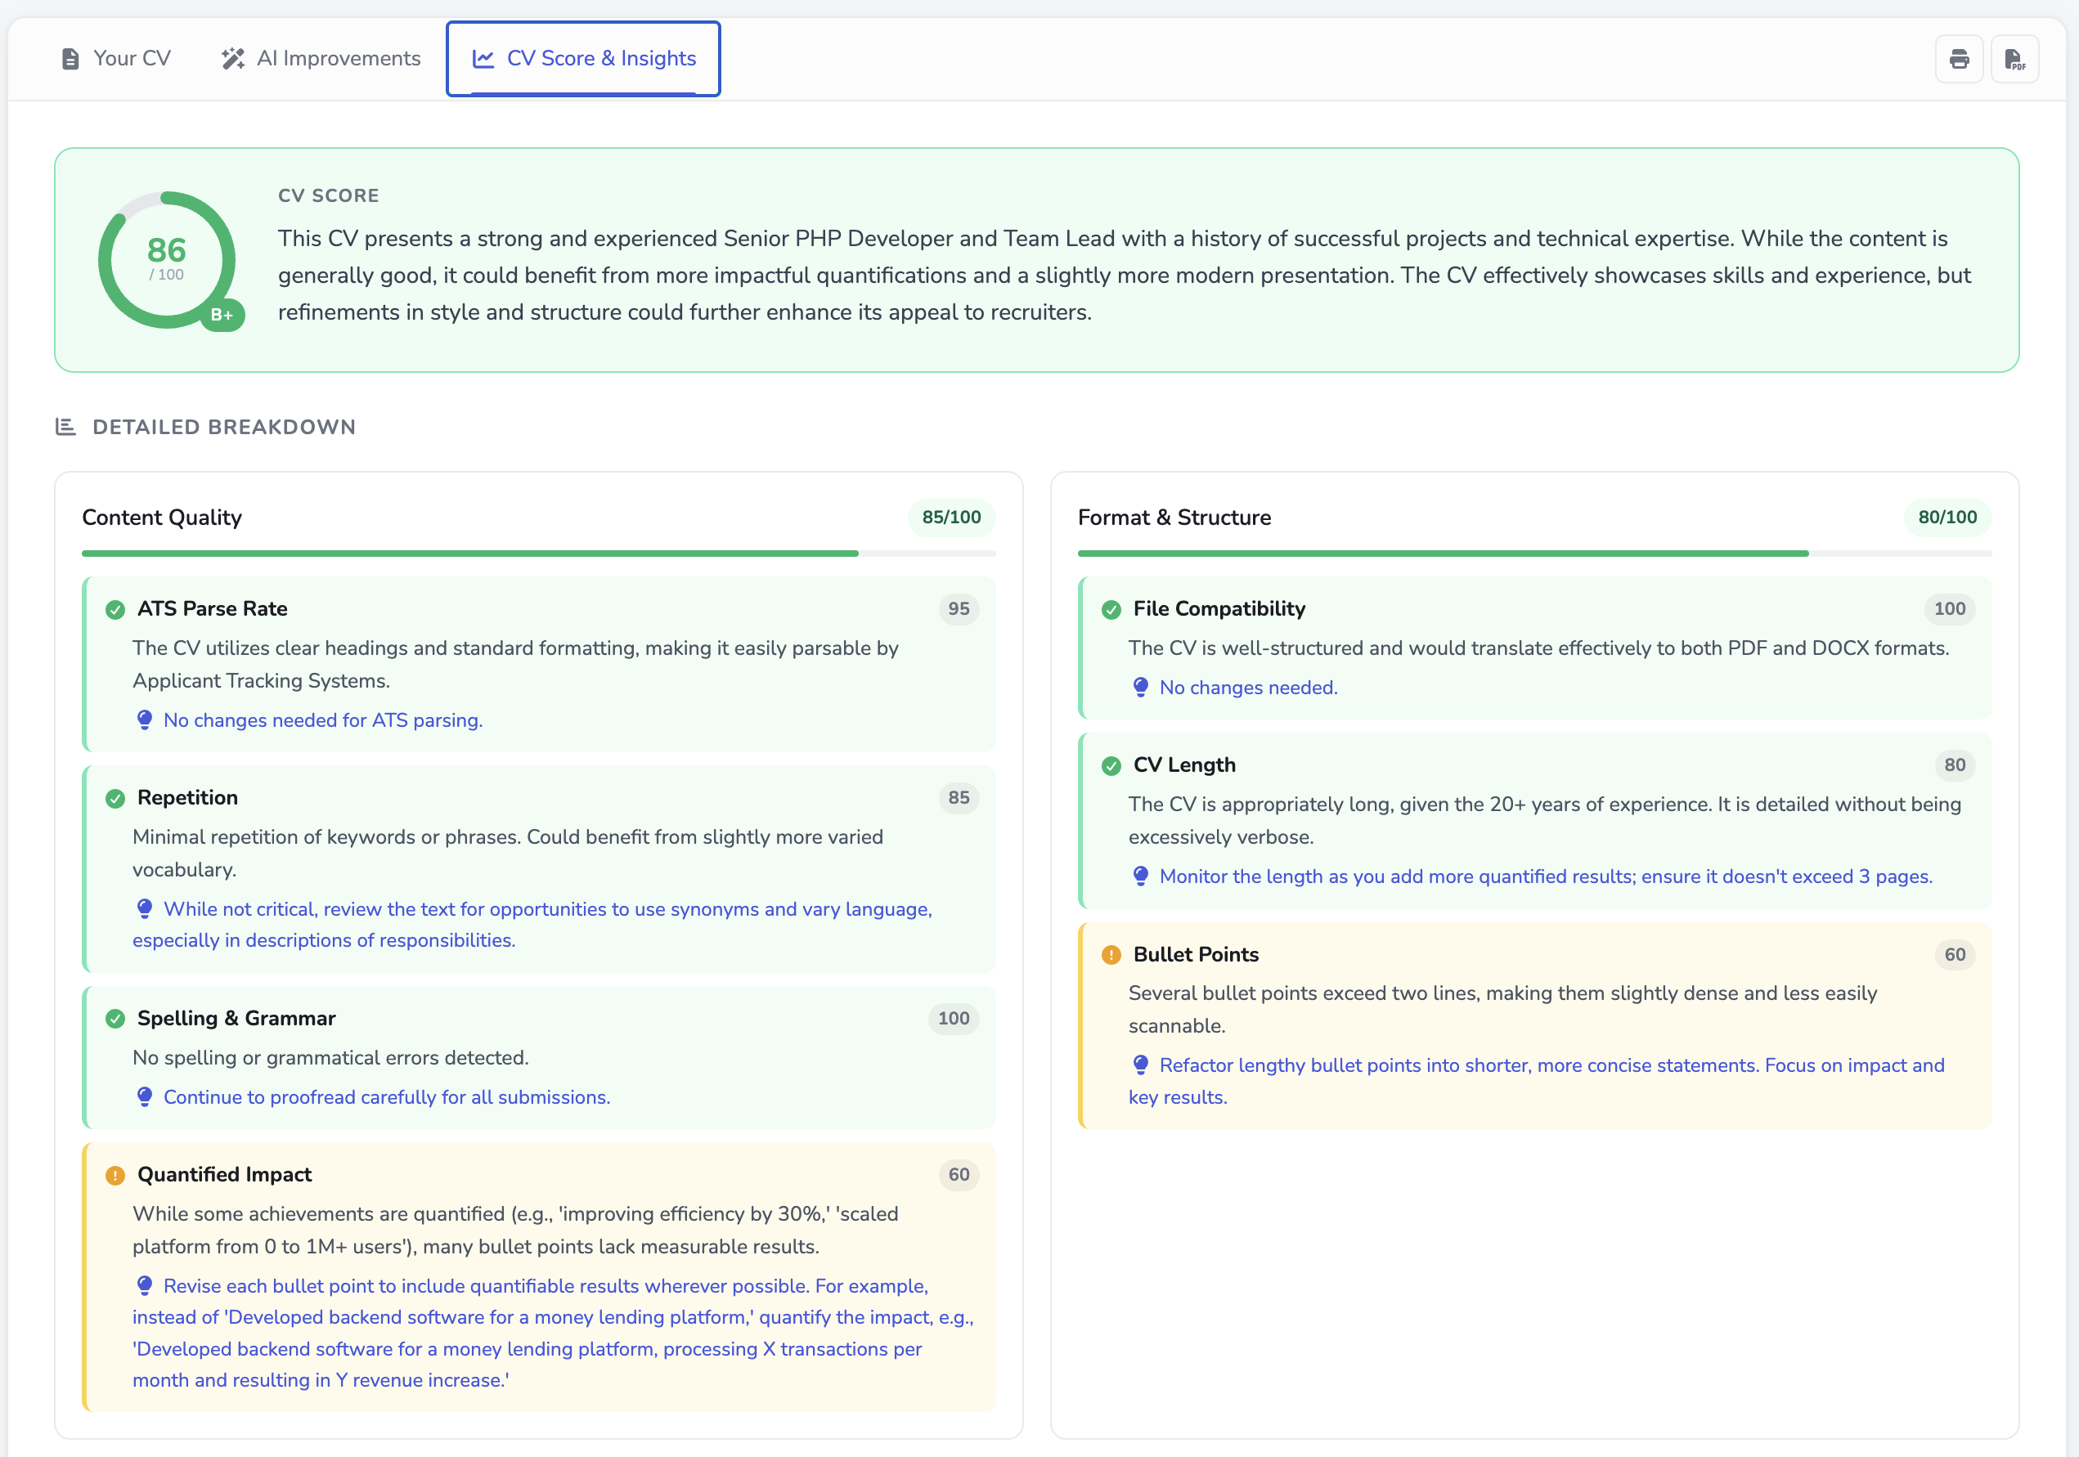Viewport: 2079px width, 1457px height.
Task: Click the Content Quality 85/100 badge
Action: [x=950, y=517]
